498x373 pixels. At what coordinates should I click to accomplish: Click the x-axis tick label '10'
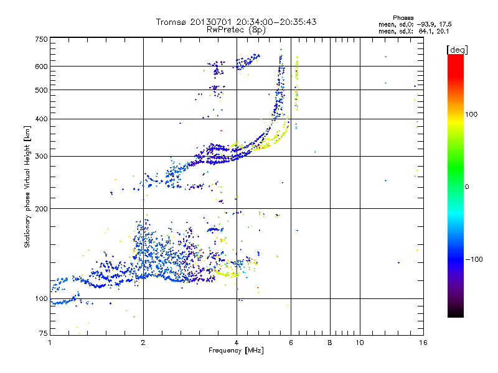(x=360, y=343)
